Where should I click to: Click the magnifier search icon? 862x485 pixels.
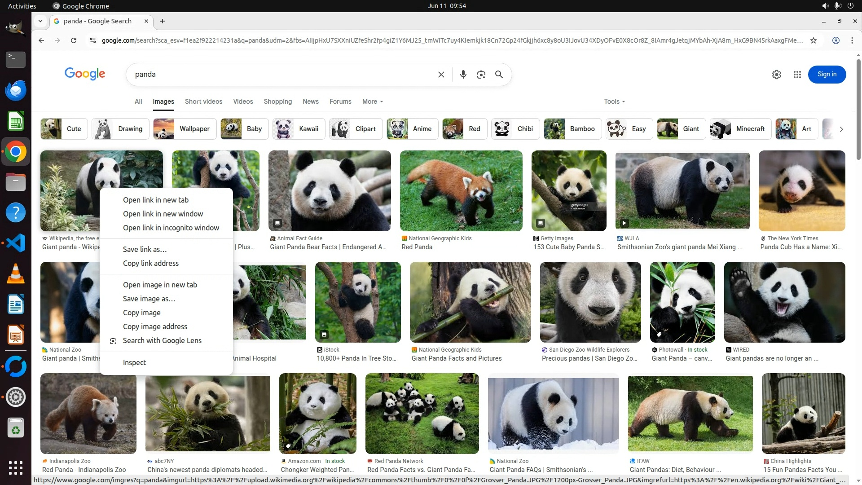(x=499, y=75)
